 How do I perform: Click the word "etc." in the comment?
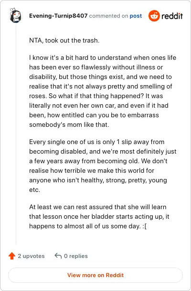(x=34, y=190)
